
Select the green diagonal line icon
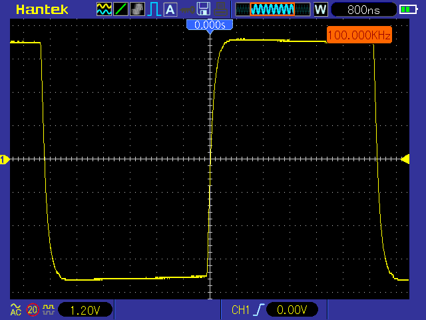(120, 9)
